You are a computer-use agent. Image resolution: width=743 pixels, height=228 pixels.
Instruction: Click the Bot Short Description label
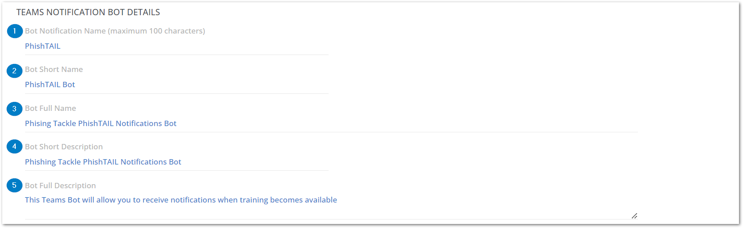tap(64, 147)
